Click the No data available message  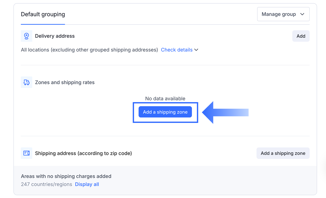click(x=165, y=99)
